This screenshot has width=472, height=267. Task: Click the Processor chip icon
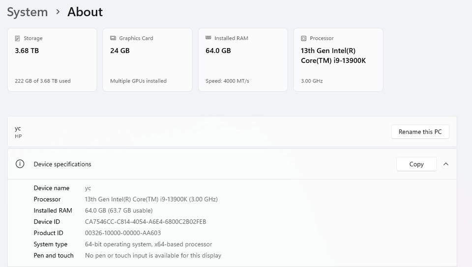[304, 38]
